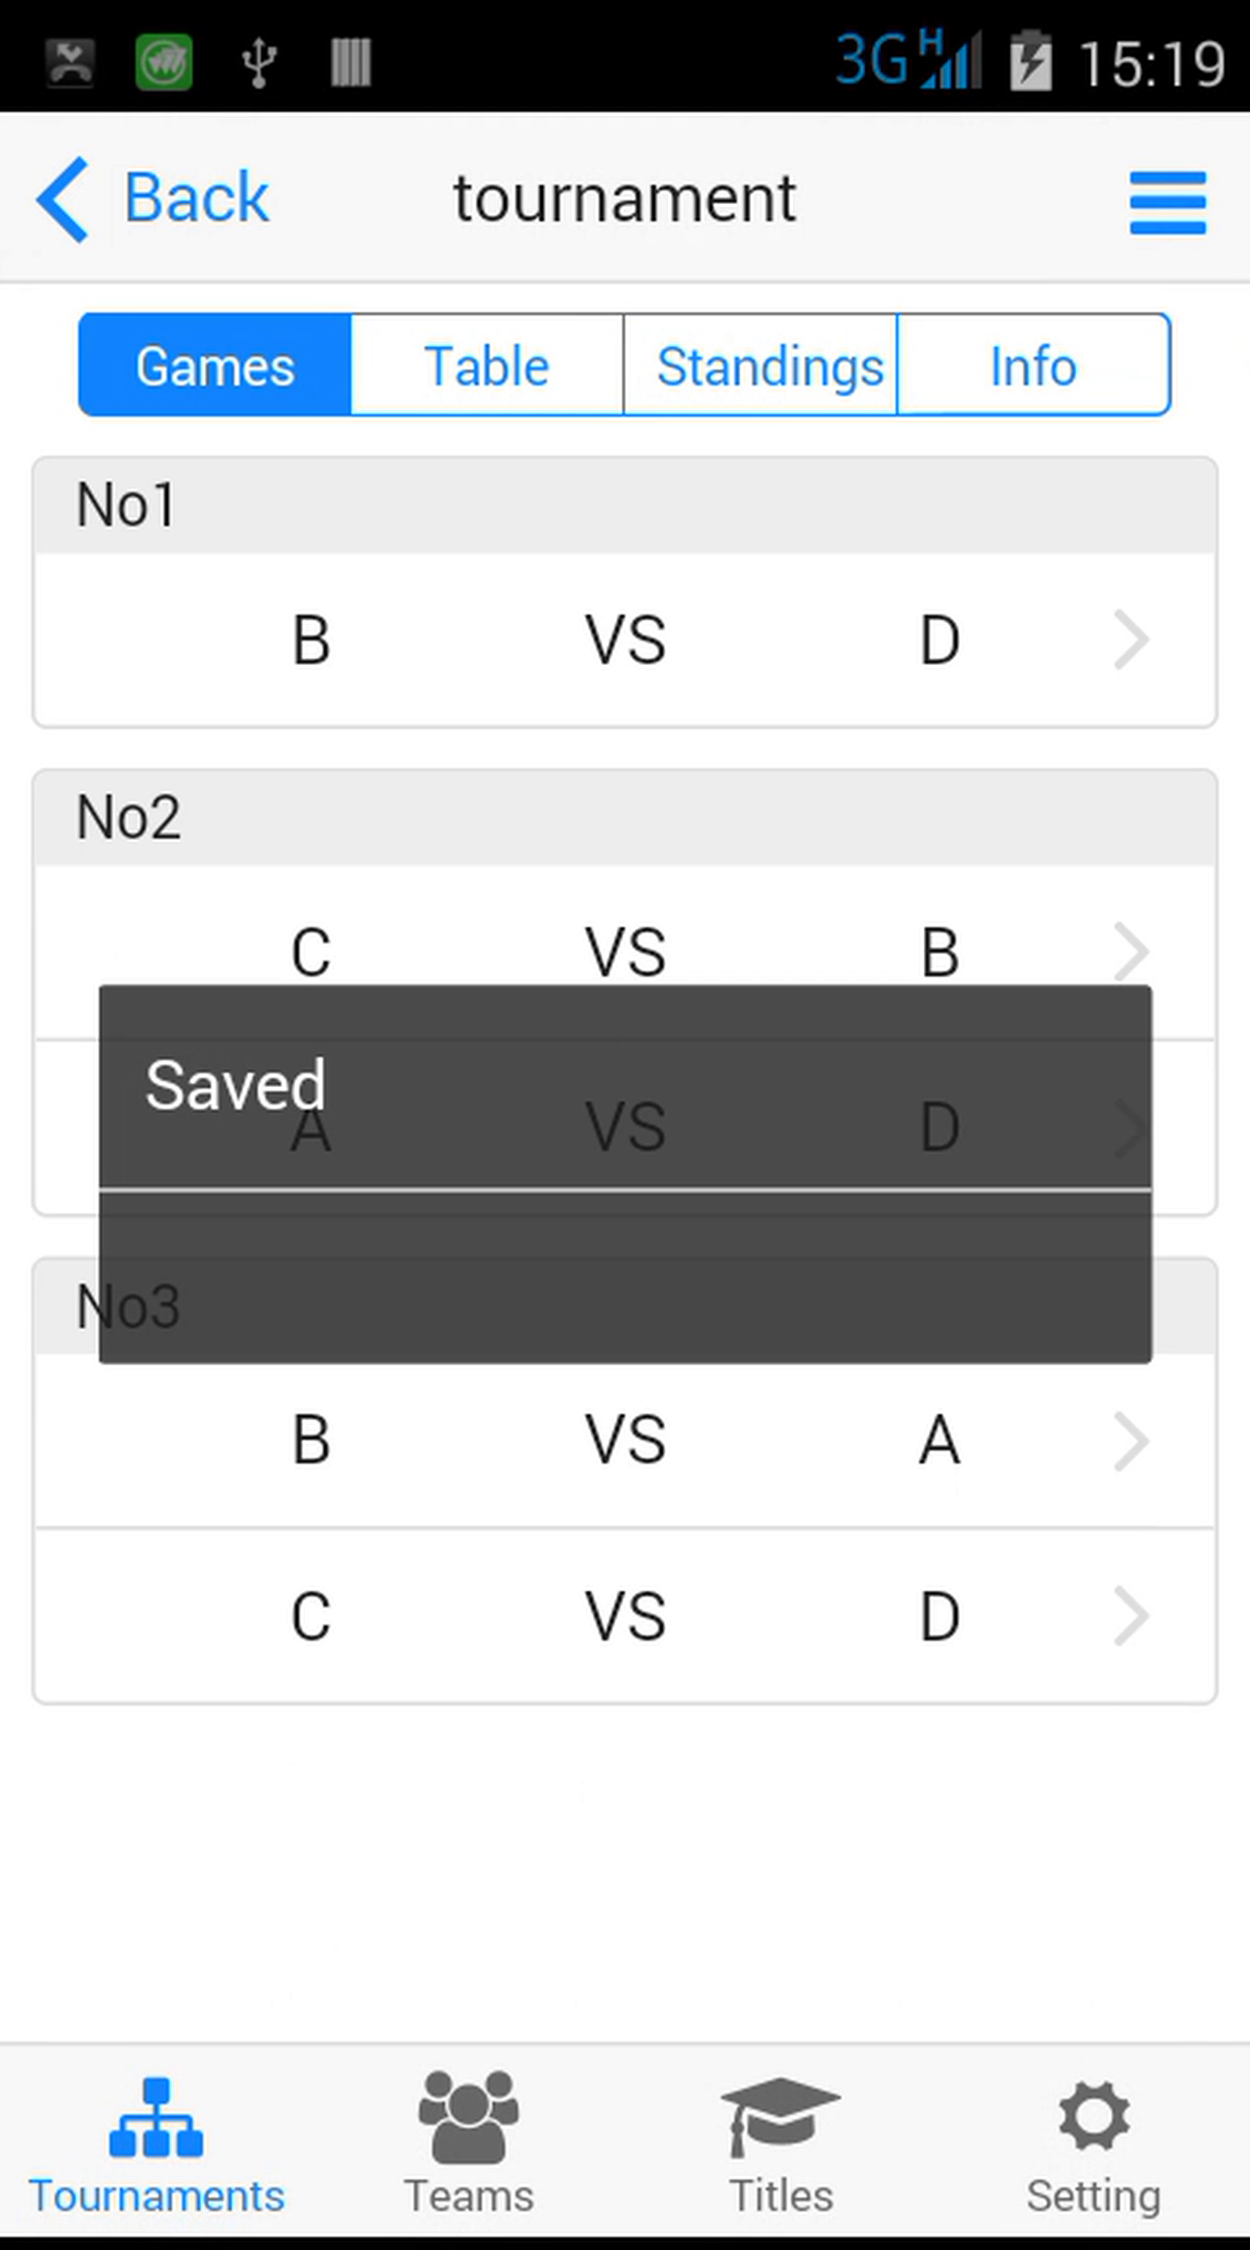Expand the C vs D match row

1131,1616
